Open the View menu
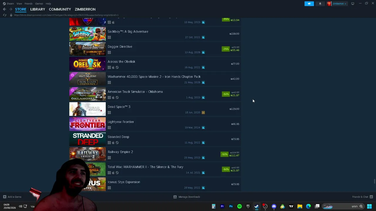Screen dimensions: 376x211 [x=19, y=4]
